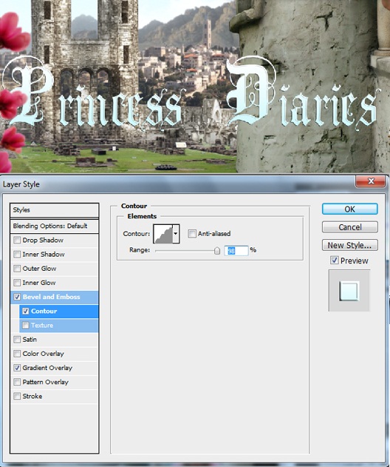Click the New Style... button
This screenshot has height=467, width=390.
click(350, 245)
